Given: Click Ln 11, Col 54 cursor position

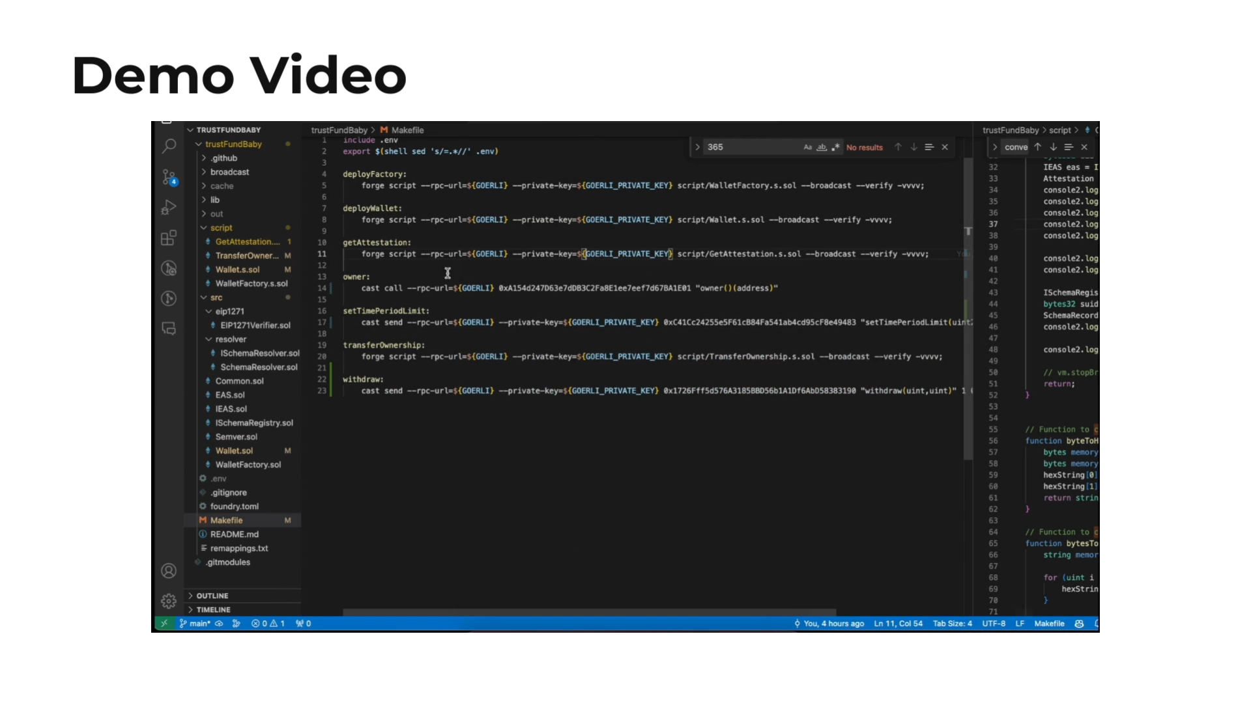Looking at the screenshot, I should [x=899, y=624].
